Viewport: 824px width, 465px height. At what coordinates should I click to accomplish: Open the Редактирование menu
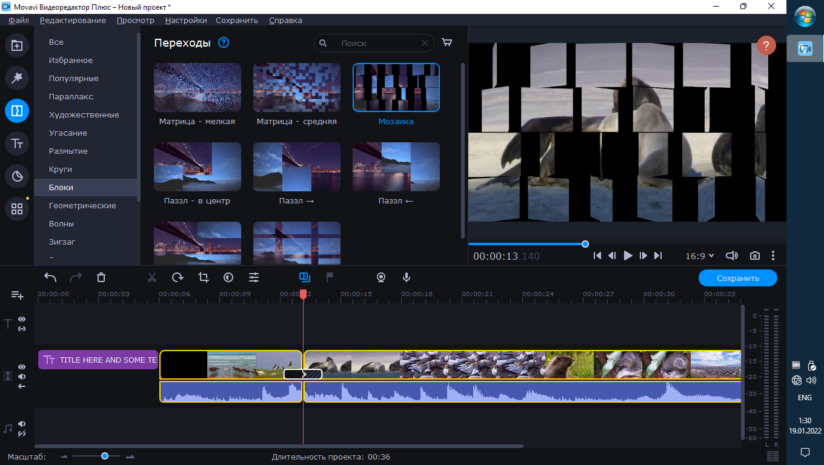pyautogui.click(x=73, y=20)
